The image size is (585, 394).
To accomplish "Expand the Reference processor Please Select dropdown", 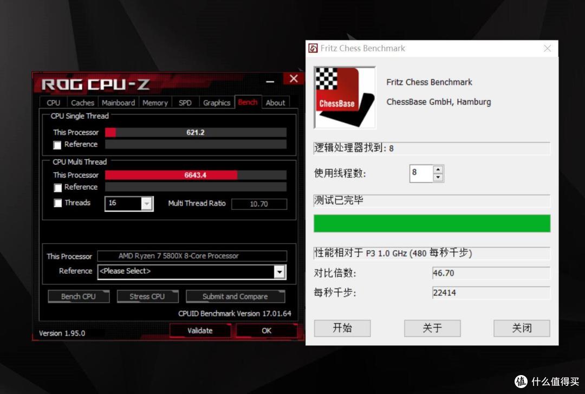I will pos(279,272).
